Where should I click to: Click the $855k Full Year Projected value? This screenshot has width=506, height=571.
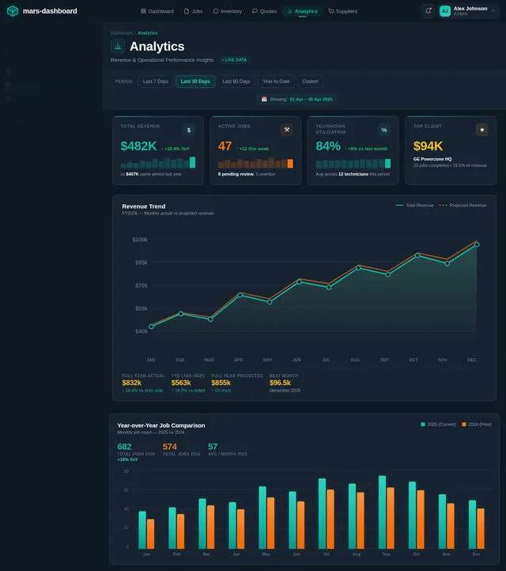[x=221, y=383]
